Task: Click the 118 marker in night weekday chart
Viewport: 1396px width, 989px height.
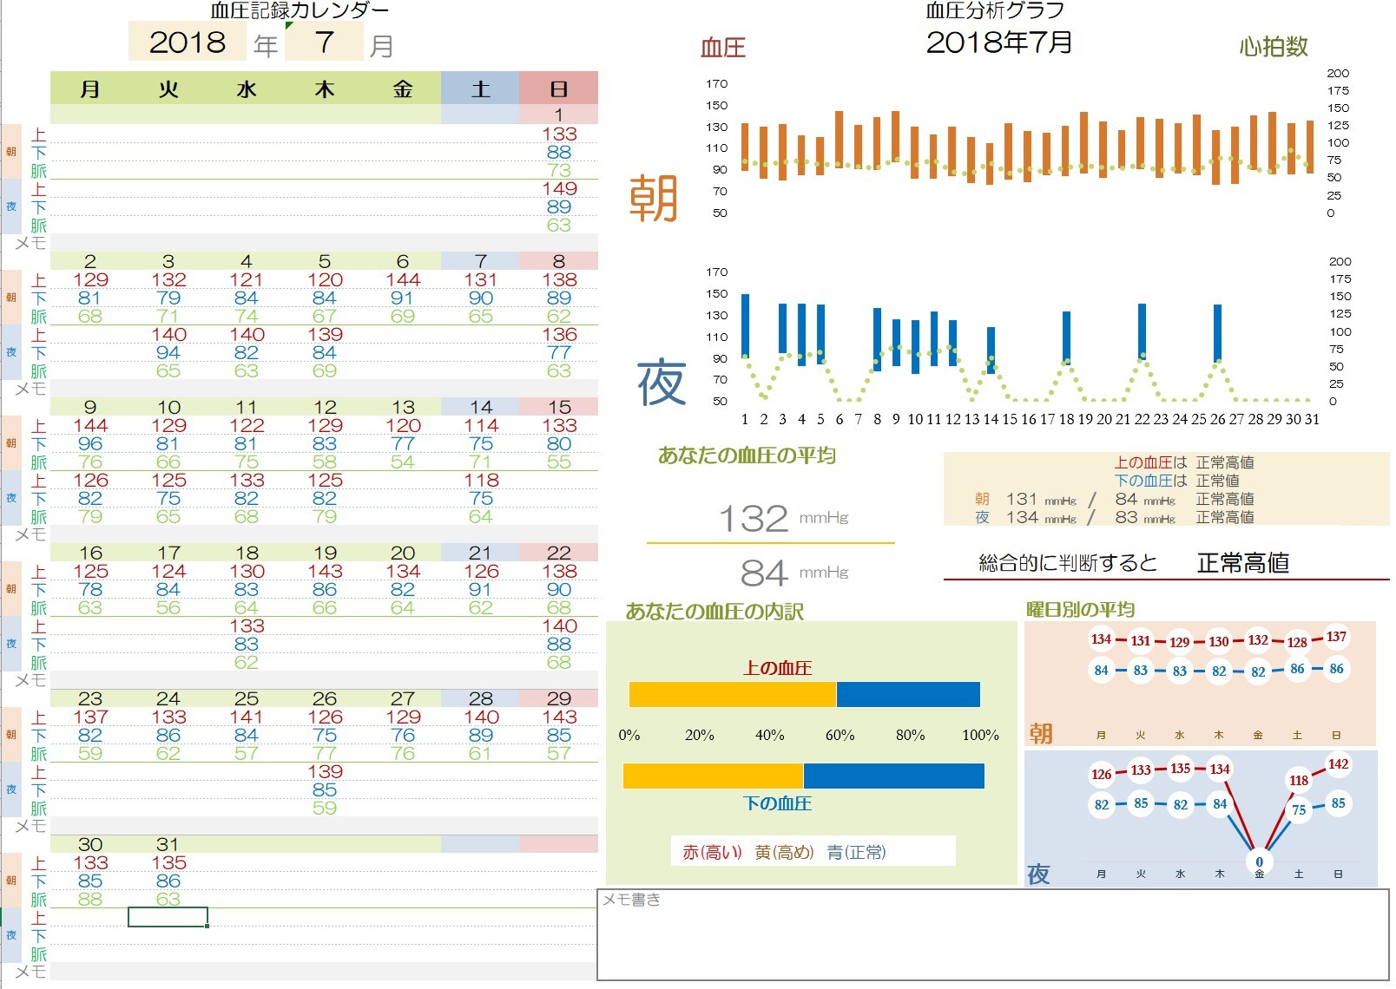Action: (1299, 781)
